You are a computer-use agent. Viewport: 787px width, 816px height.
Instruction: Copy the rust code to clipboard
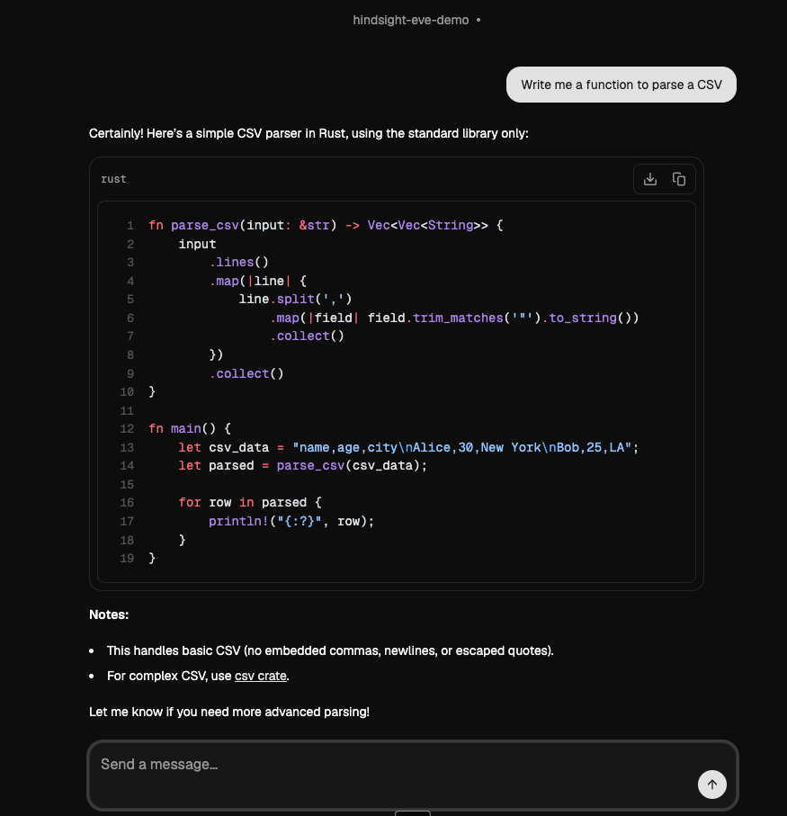click(679, 180)
